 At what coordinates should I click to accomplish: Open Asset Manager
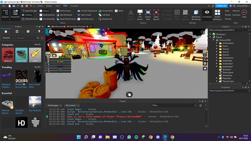(x=29, y=11)
